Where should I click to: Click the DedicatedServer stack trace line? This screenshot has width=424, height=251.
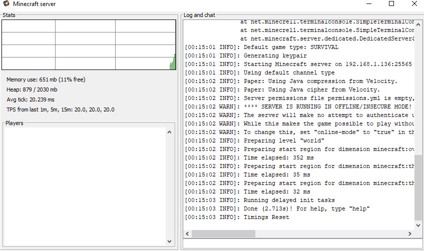327,38
